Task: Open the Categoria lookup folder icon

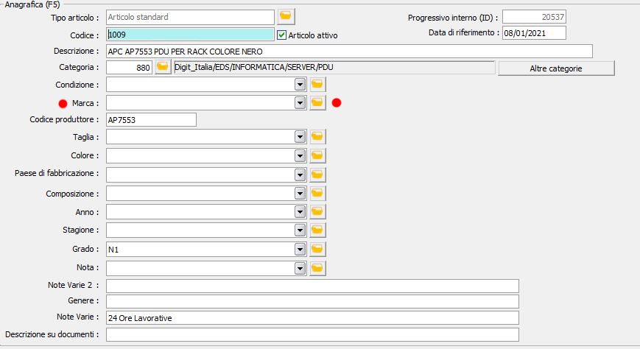Action: tap(163, 67)
